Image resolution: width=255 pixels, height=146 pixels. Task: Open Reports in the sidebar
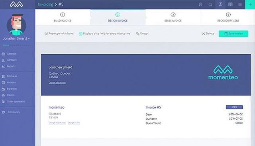[11, 66]
